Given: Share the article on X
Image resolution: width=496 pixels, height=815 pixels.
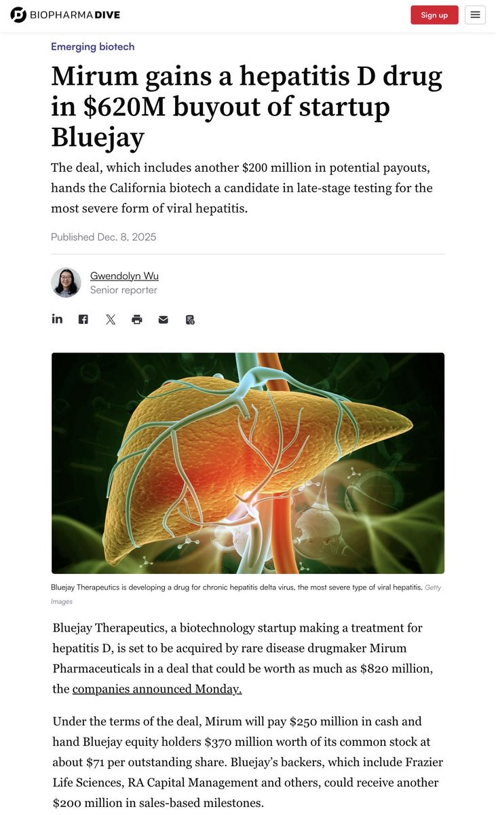Looking at the screenshot, I should click(x=111, y=319).
